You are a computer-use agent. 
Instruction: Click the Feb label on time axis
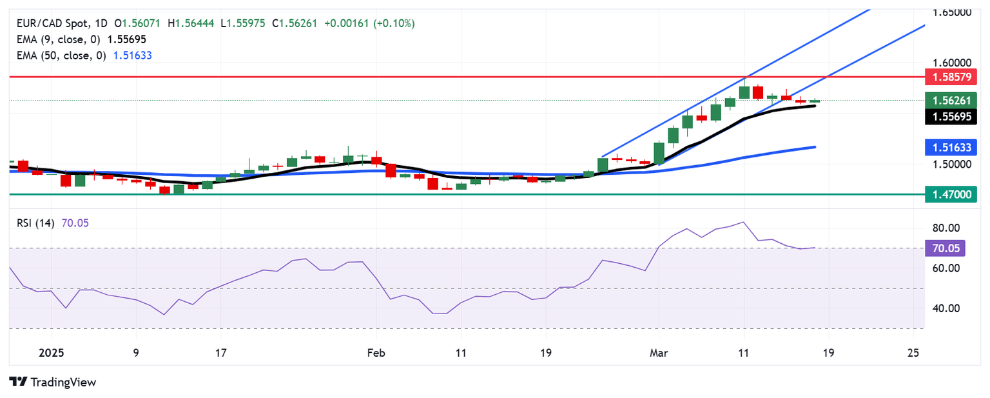(x=376, y=353)
